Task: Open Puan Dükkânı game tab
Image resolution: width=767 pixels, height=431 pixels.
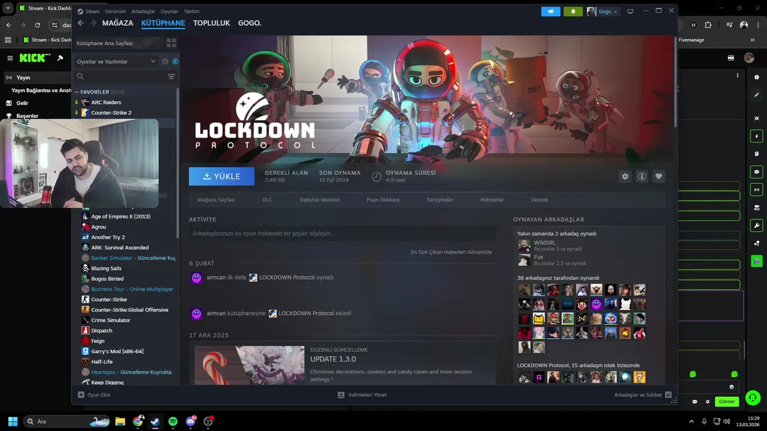Action: [x=383, y=199]
